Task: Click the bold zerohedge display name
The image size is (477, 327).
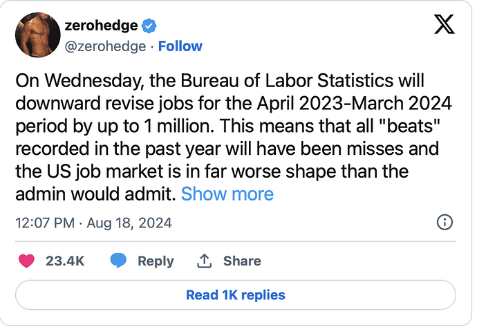Action: pyautogui.click(x=101, y=26)
